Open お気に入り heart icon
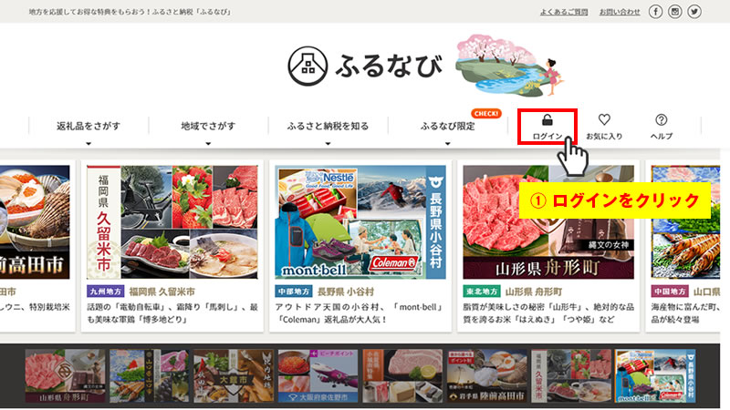 (x=604, y=120)
